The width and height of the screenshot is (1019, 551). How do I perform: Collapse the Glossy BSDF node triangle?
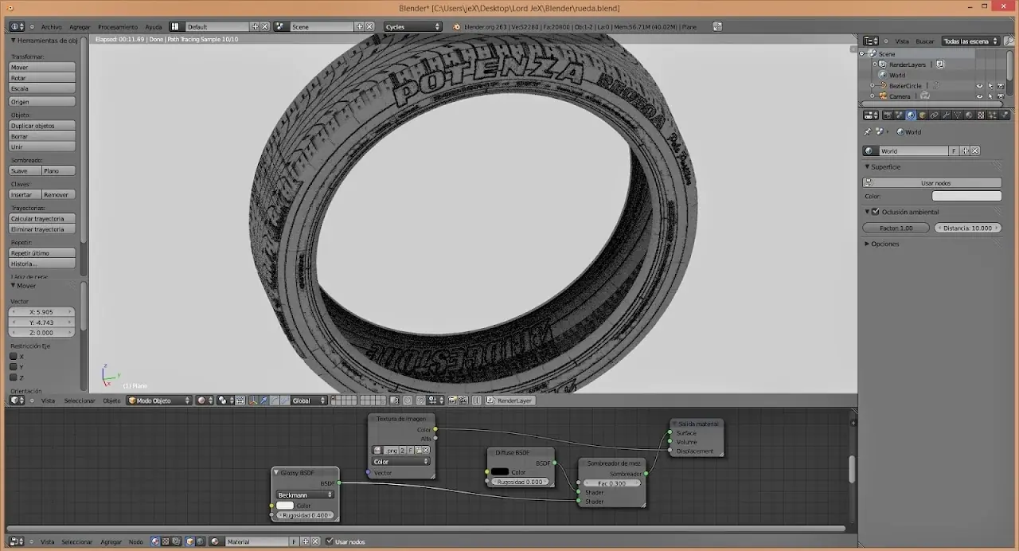coord(276,473)
